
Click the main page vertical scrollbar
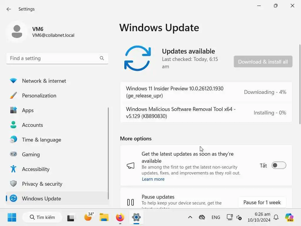300,84
